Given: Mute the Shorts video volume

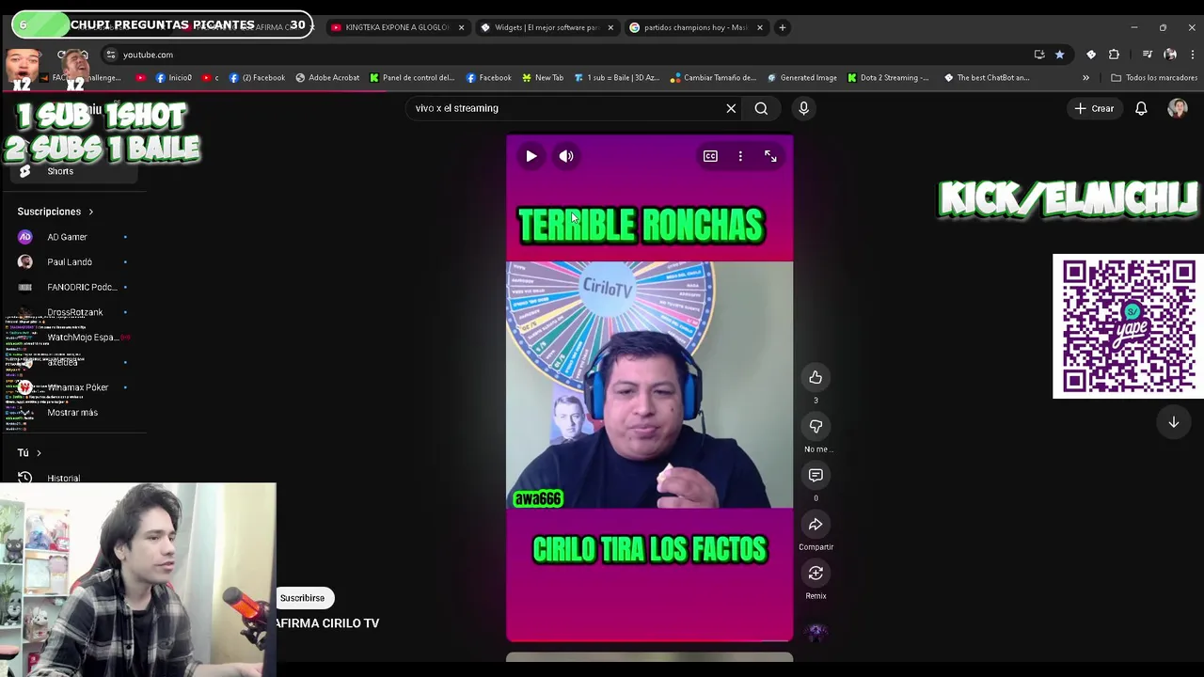Looking at the screenshot, I should coord(566,156).
